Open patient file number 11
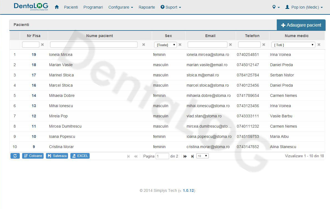Viewport: 330px width, 209px height. (34, 126)
